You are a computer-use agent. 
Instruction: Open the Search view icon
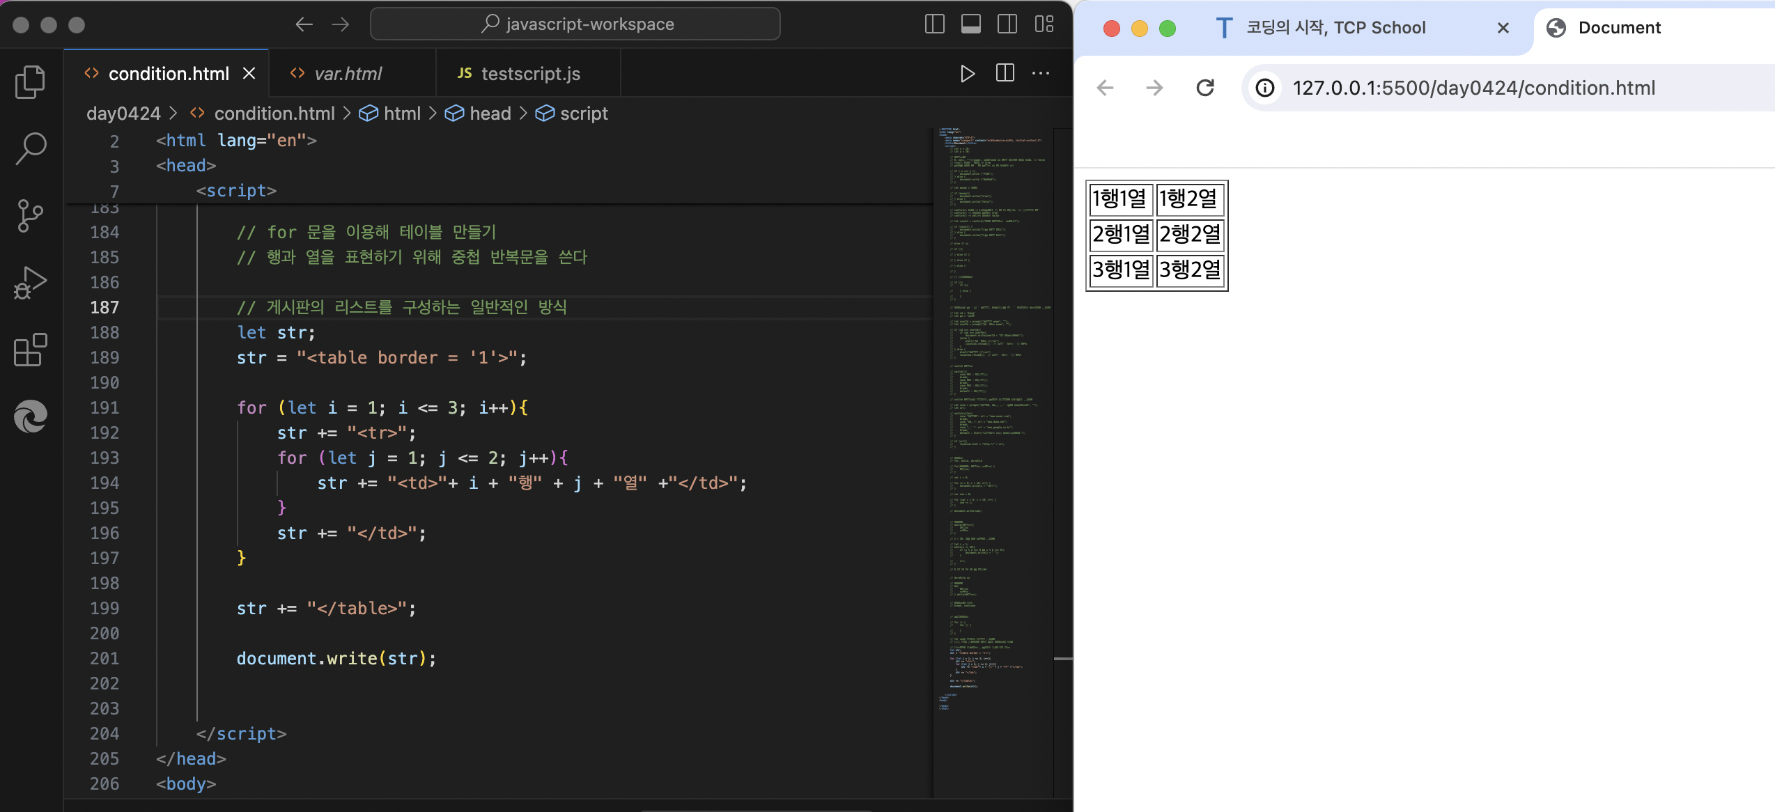(x=30, y=148)
